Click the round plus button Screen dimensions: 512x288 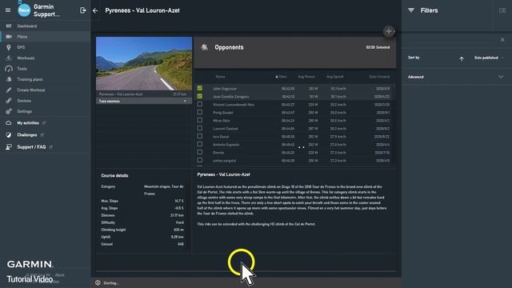click(x=389, y=31)
